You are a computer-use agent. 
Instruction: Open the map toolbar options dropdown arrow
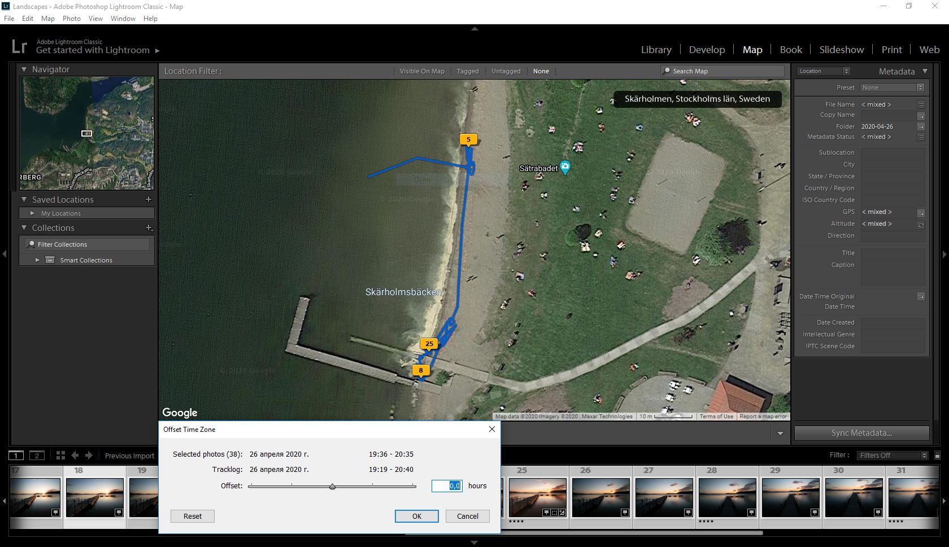click(780, 433)
